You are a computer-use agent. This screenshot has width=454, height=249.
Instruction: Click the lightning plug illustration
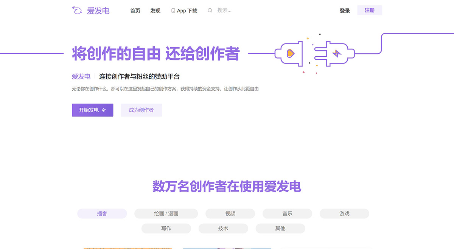[335, 53]
